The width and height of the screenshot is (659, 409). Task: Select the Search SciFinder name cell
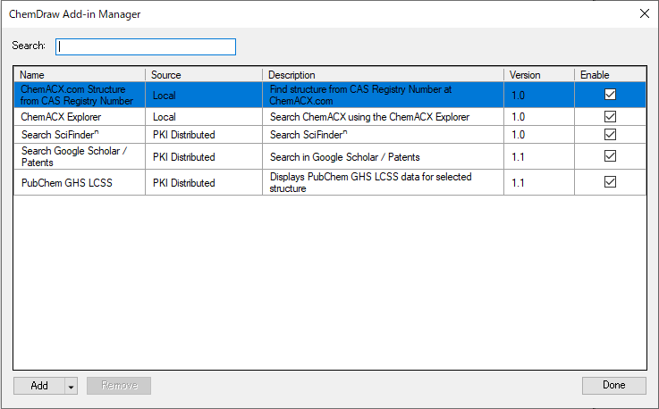[60, 134]
